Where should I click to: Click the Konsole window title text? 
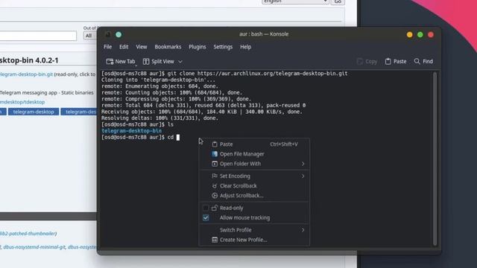coord(264,34)
